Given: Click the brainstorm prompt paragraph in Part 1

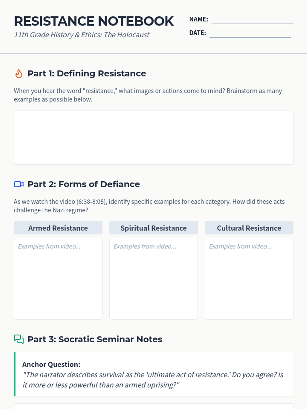Looking at the screenshot, I should click(148, 95).
